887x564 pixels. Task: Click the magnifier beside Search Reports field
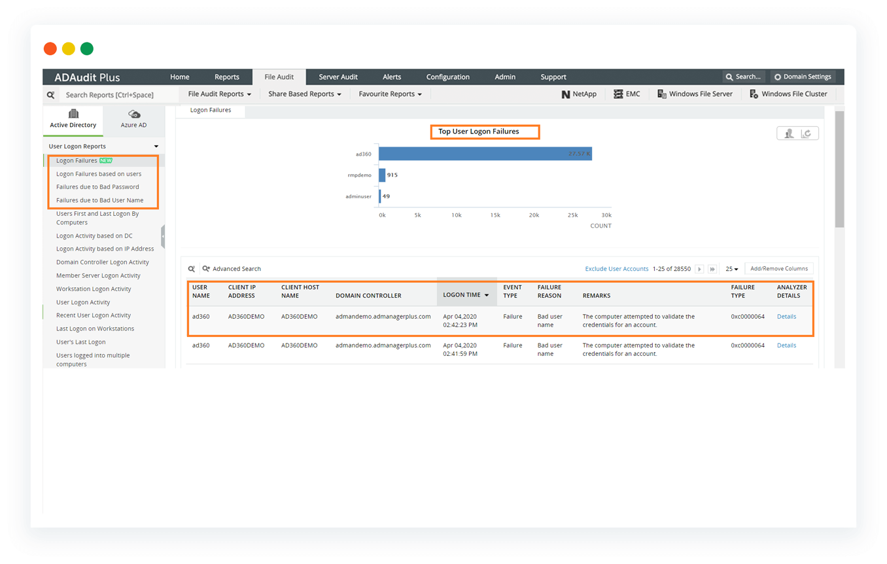coord(50,95)
